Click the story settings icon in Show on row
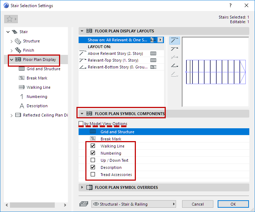 point(153,40)
